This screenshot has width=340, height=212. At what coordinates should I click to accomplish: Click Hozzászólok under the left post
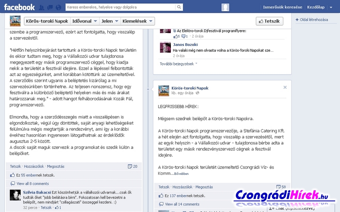click(34, 167)
